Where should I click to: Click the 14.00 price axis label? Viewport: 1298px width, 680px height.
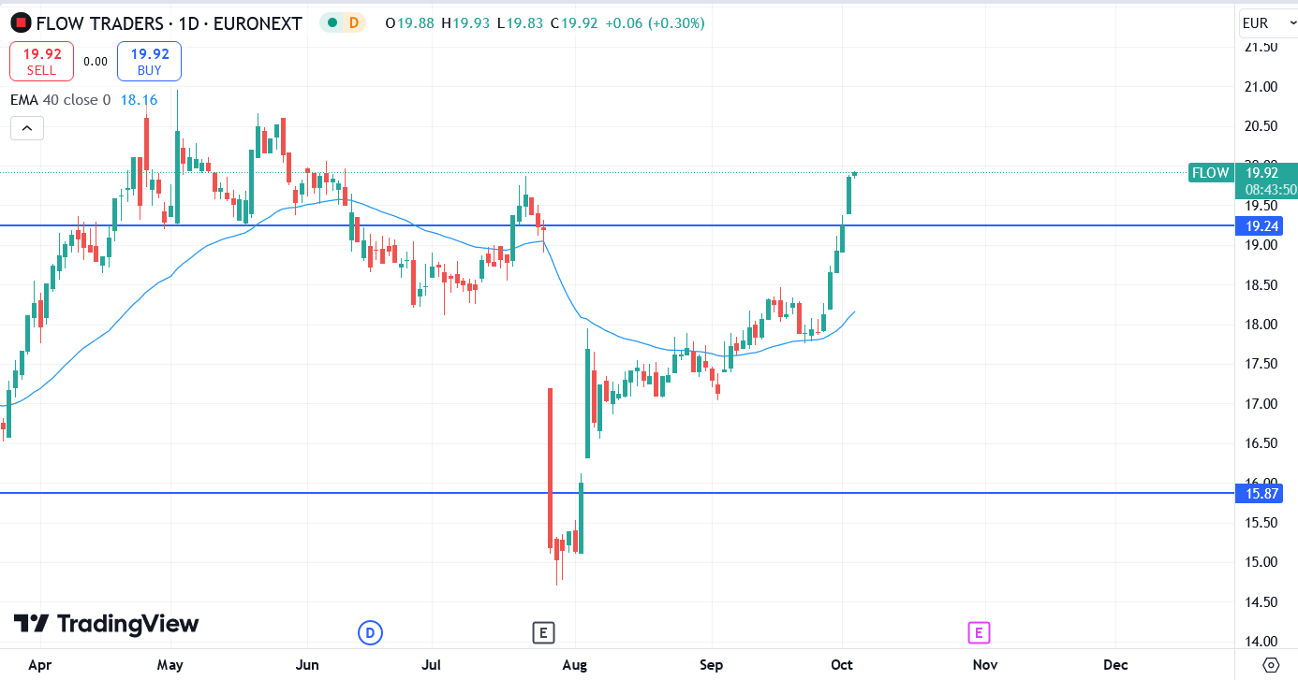[1261, 642]
